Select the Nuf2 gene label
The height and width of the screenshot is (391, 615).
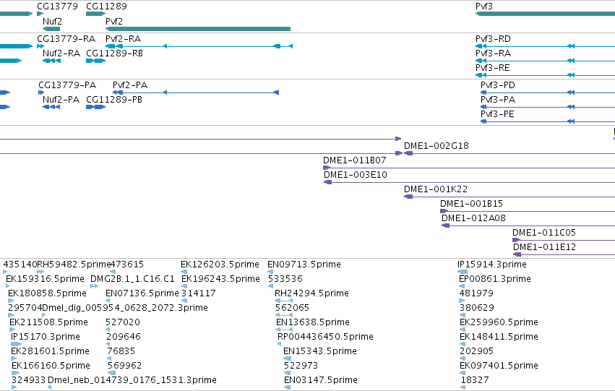point(52,21)
